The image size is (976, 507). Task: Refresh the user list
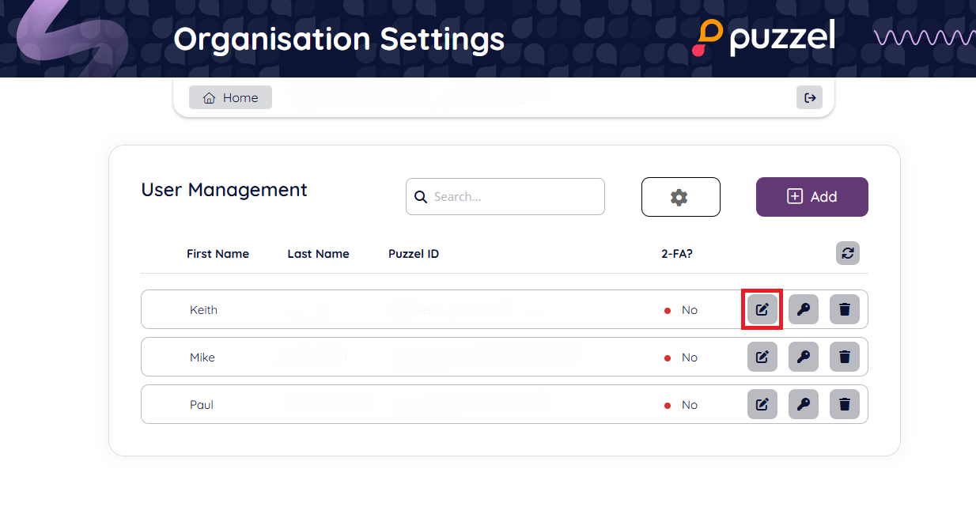pyautogui.click(x=848, y=253)
